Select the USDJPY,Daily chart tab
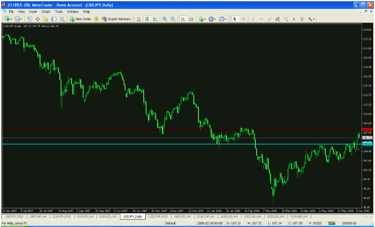This screenshot has width=375, height=227. click(x=133, y=216)
